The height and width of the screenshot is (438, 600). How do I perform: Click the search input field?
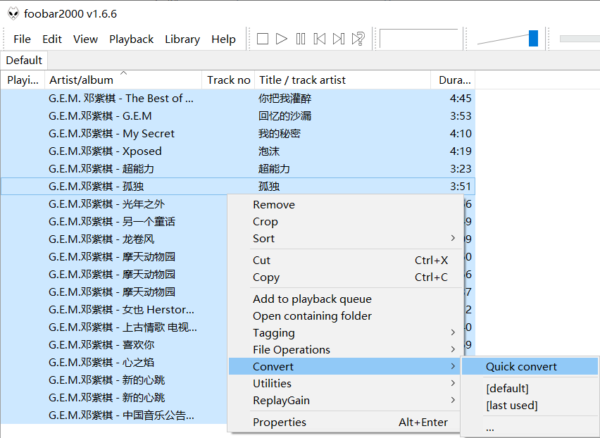420,39
